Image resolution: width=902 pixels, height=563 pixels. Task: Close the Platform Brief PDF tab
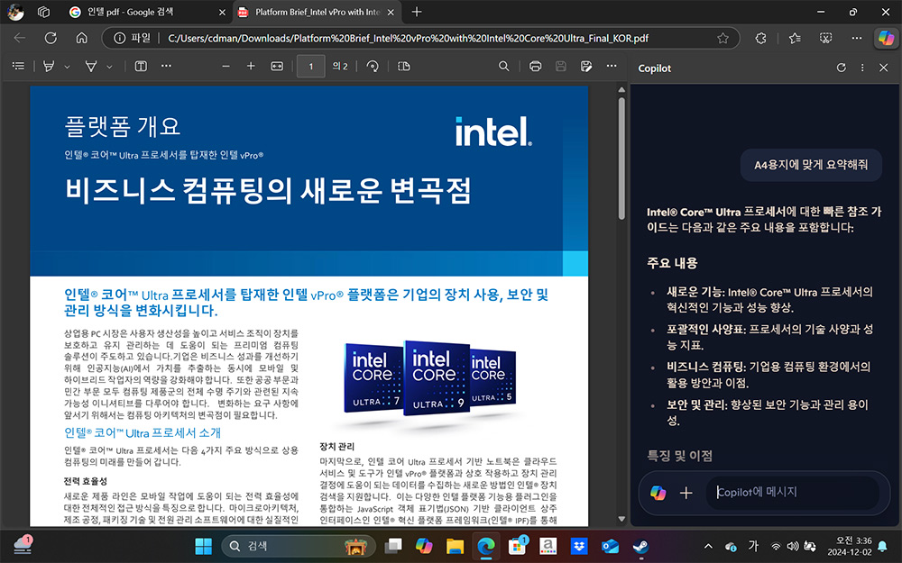[x=391, y=12]
